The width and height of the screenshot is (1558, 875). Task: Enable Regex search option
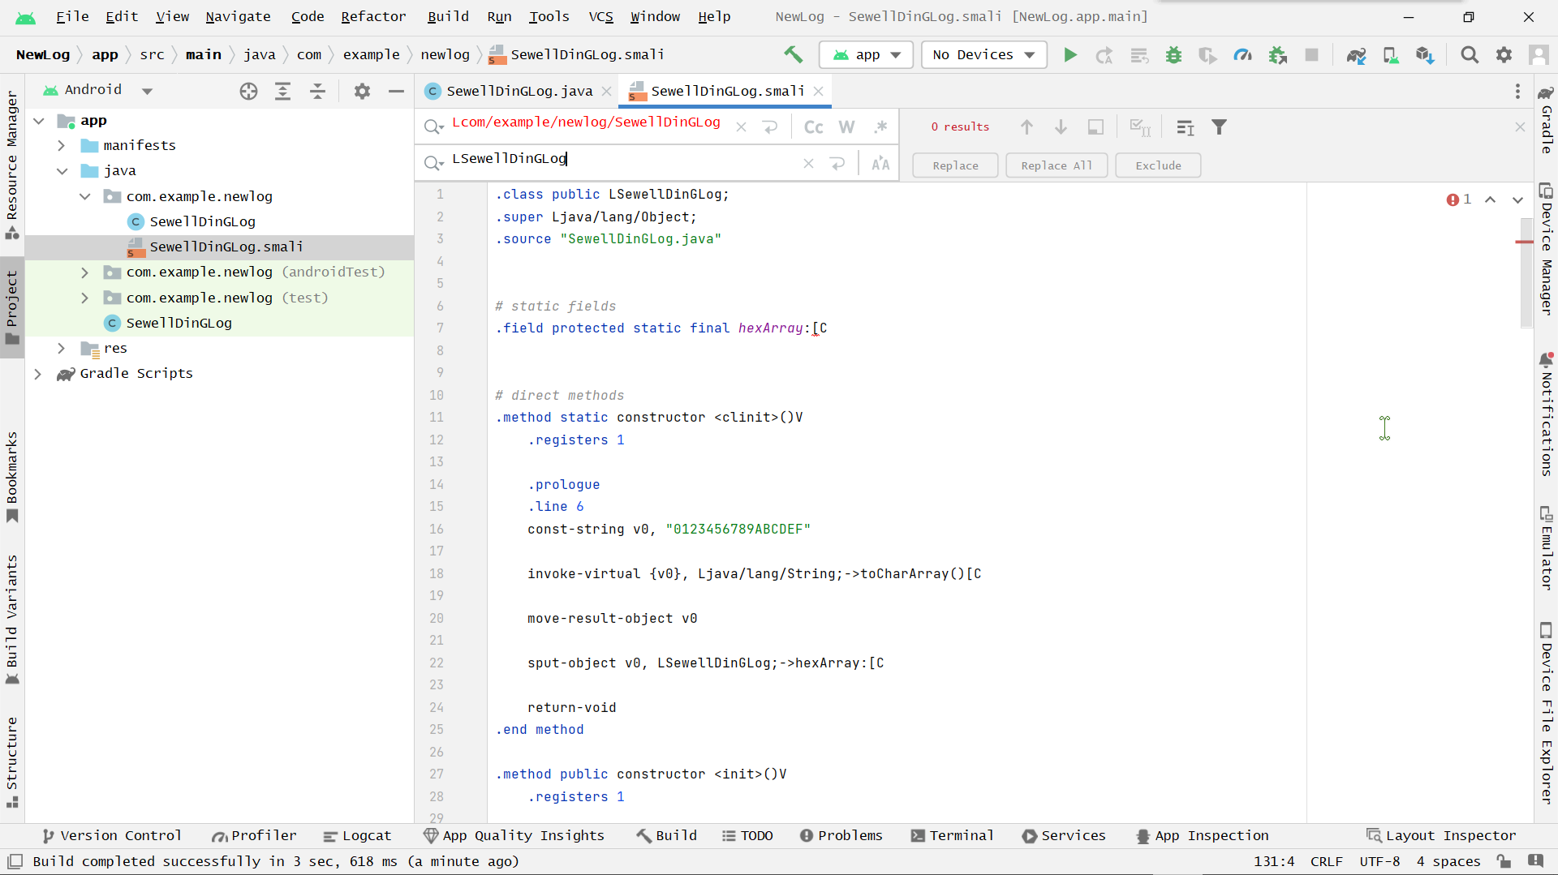(x=880, y=127)
